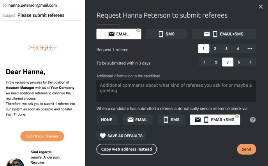This screenshot has width=268, height=166.
Task: Click the heart icon on Save as Defaults
Action: [103, 136]
